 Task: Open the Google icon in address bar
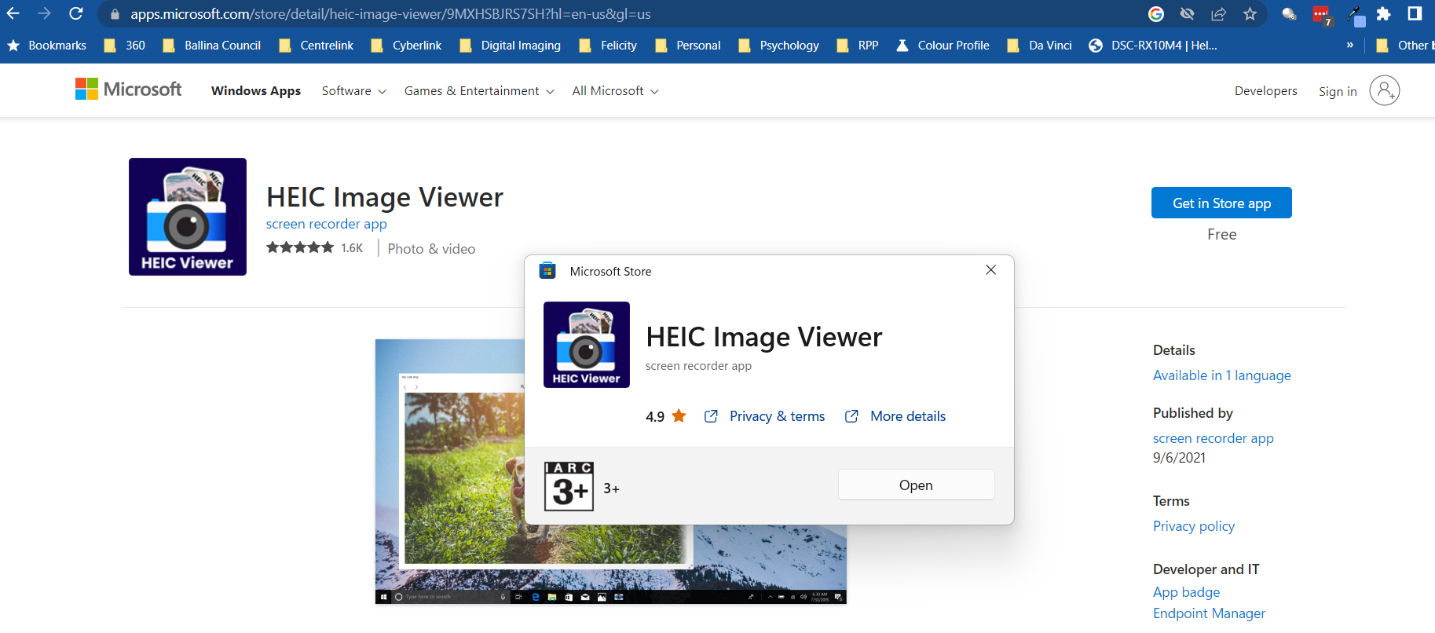[x=1156, y=14]
